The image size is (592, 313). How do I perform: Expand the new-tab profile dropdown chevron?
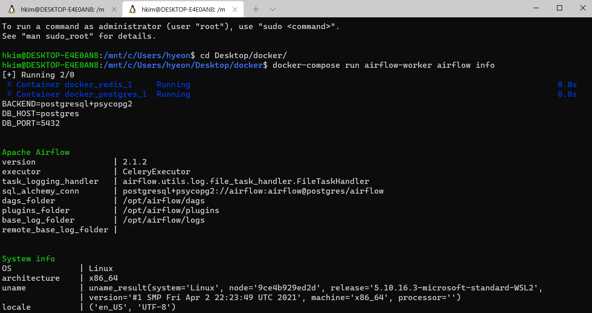(273, 9)
